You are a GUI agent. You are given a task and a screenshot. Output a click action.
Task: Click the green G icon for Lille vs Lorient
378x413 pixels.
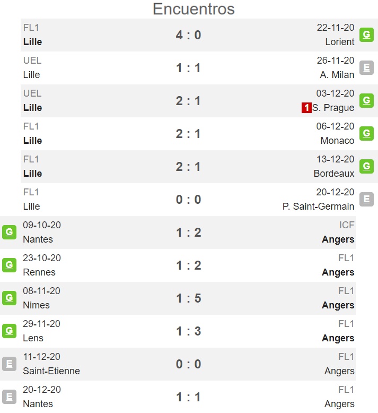pyautogui.click(x=366, y=35)
